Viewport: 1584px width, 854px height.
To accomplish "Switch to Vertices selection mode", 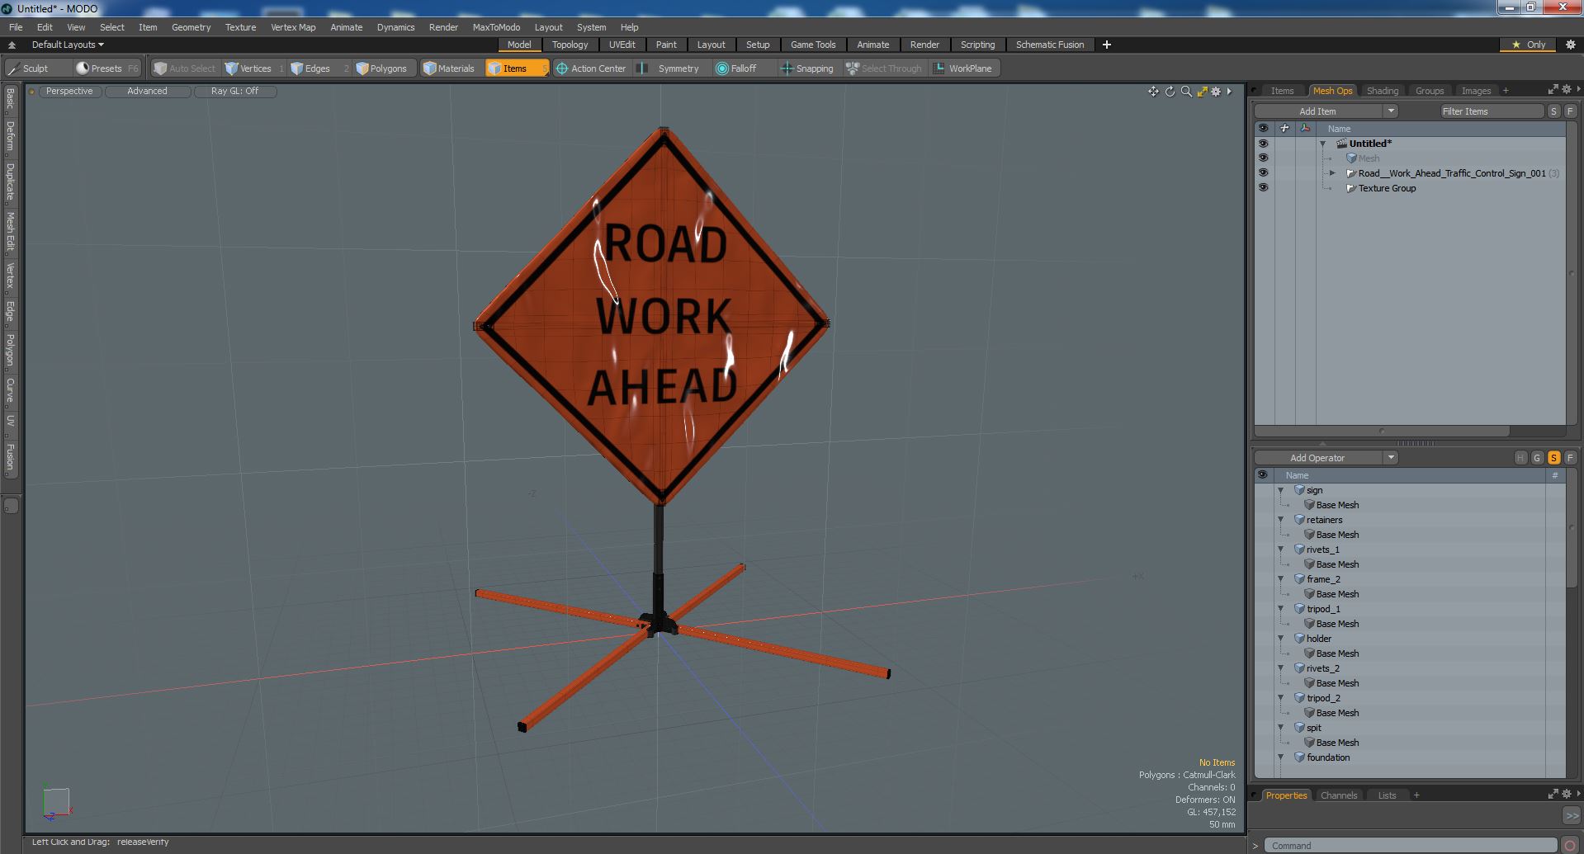I will [255, 68].
